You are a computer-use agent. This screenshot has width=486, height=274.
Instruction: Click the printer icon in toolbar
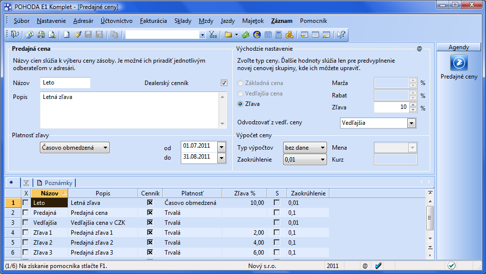[40, 35]
